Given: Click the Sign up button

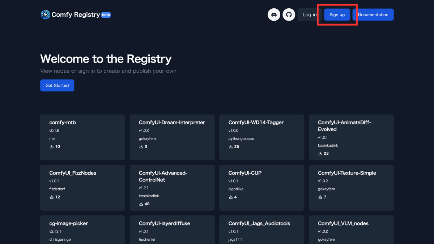Looking at the screenshot, I should [x=337, y=14].
